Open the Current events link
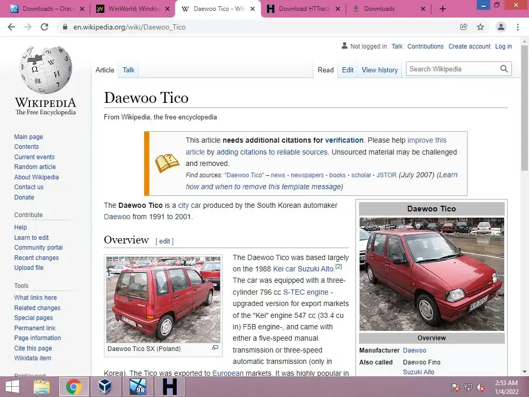This screenshot has width=529, height=397. [34, 157]
